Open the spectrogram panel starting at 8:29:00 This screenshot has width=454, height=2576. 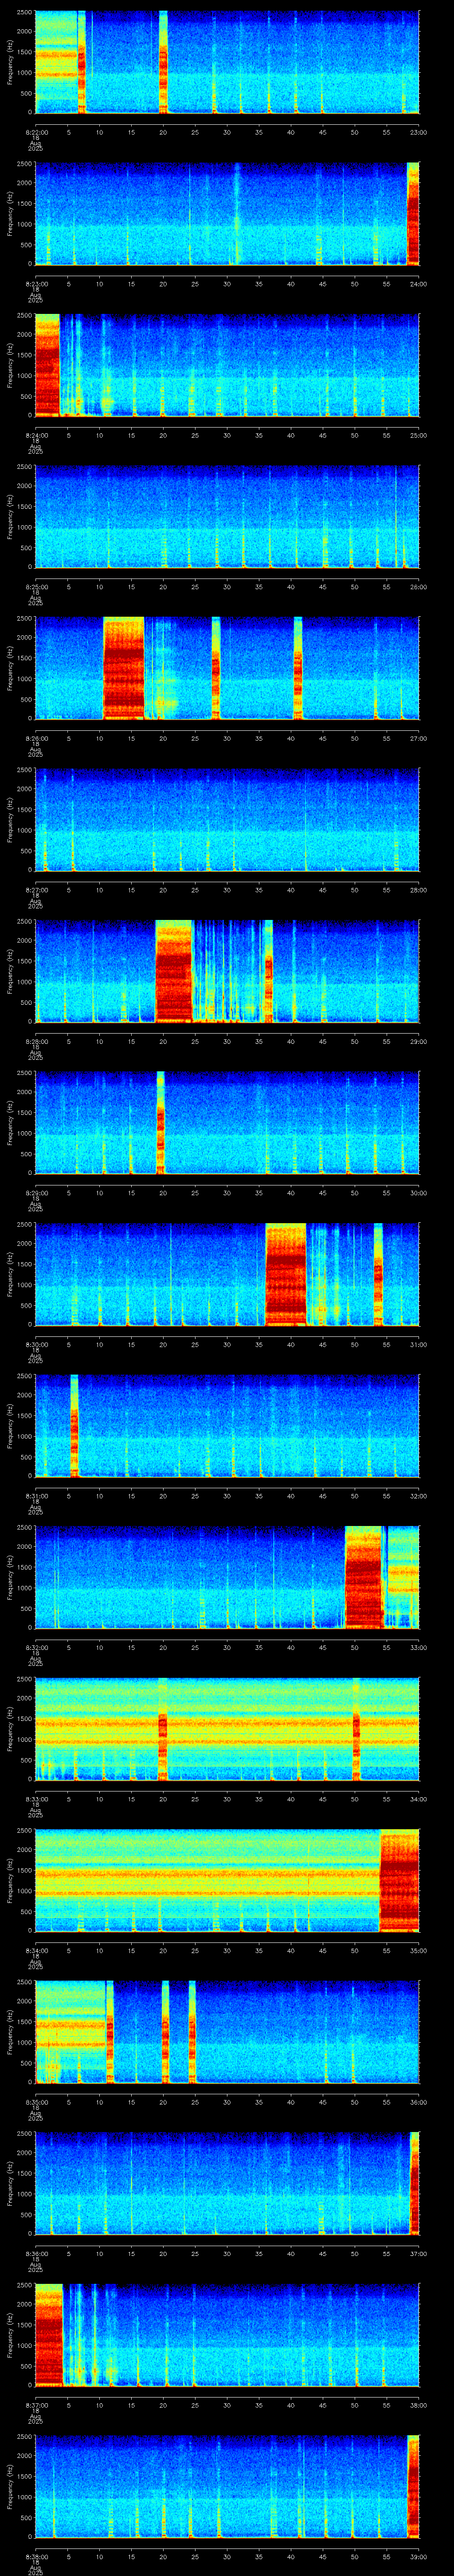tap(227, 1123)
